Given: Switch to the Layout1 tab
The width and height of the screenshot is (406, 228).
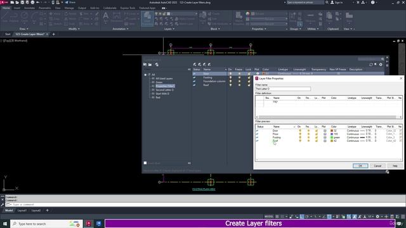Looking at the screenshot, I should tap(22, 210).
